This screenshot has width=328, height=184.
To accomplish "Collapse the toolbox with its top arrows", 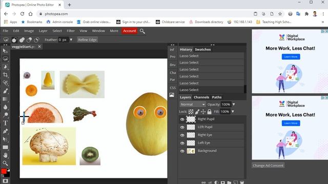I will tap(5, 44).
